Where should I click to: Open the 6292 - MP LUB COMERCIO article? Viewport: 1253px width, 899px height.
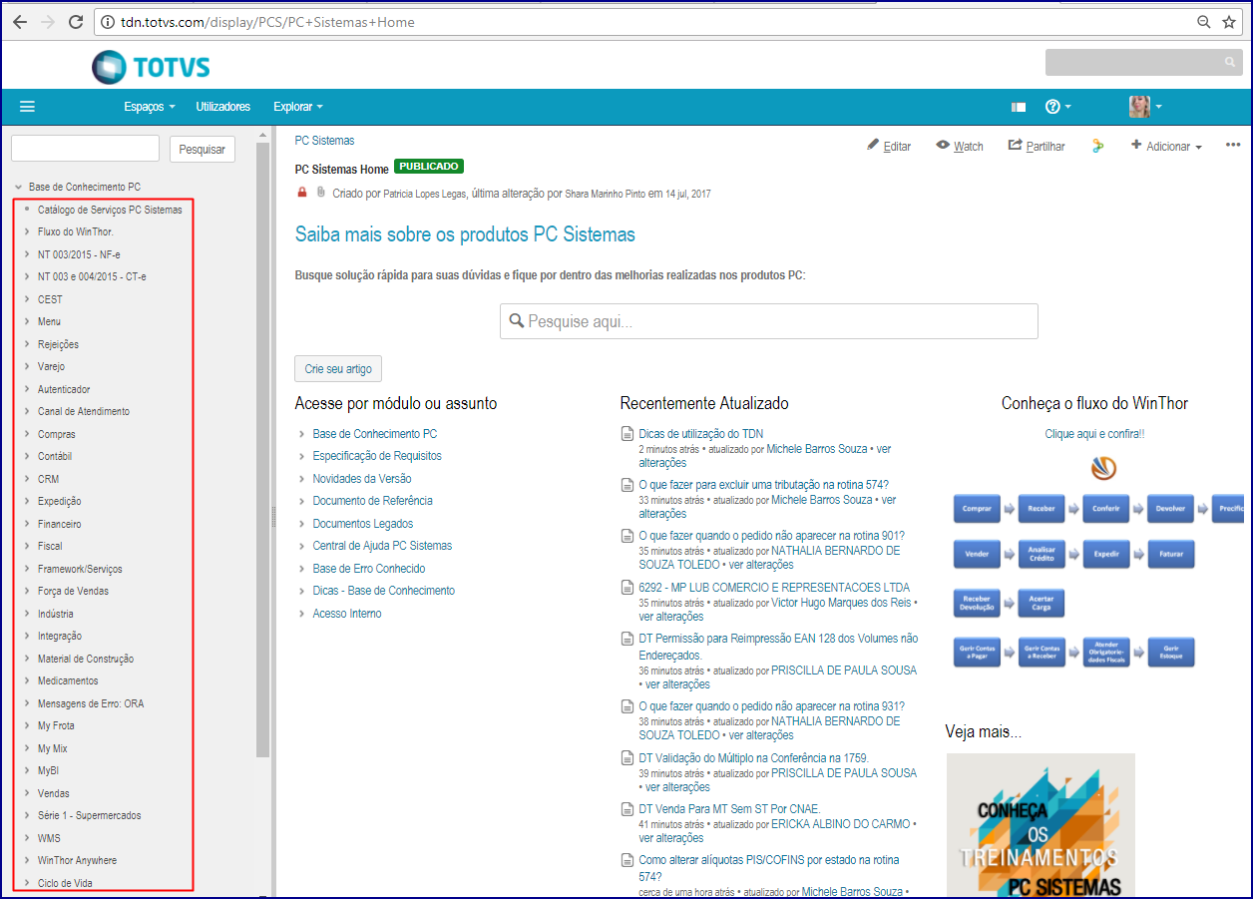(774, 588)
